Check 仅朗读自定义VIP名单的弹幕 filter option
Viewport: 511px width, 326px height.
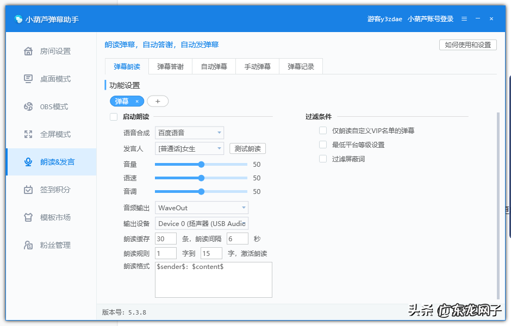tap(322, 130)
